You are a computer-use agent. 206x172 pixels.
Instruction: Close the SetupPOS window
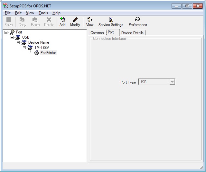pos(198,6)
